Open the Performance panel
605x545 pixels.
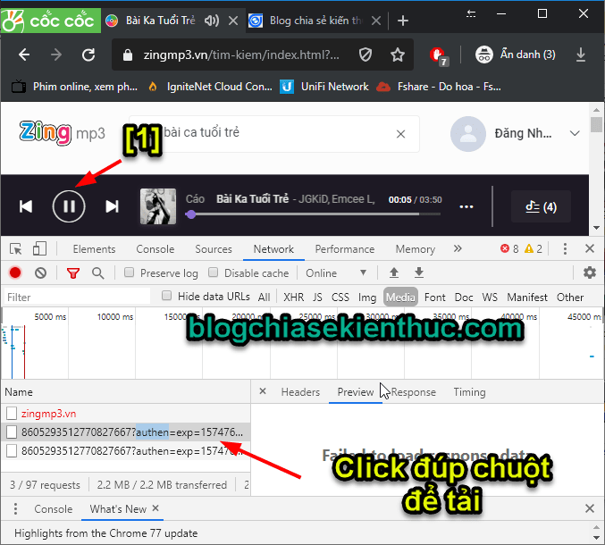345,249
